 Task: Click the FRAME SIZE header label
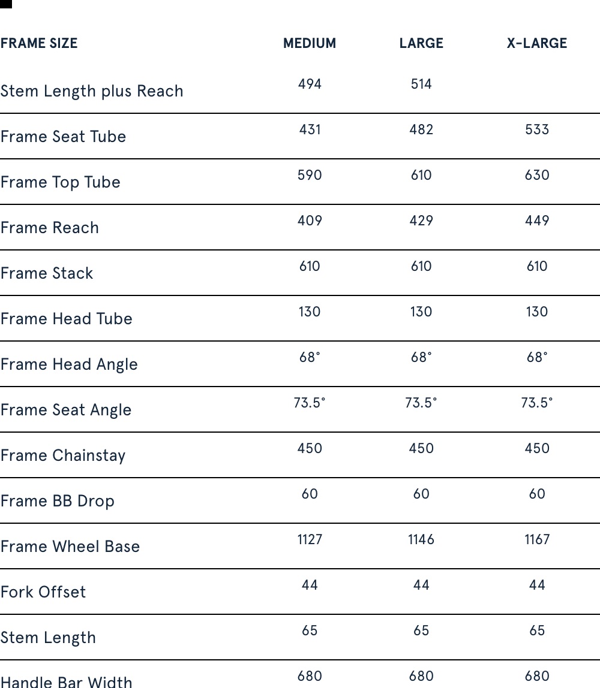pyautogui.click(x=39, y=43)
